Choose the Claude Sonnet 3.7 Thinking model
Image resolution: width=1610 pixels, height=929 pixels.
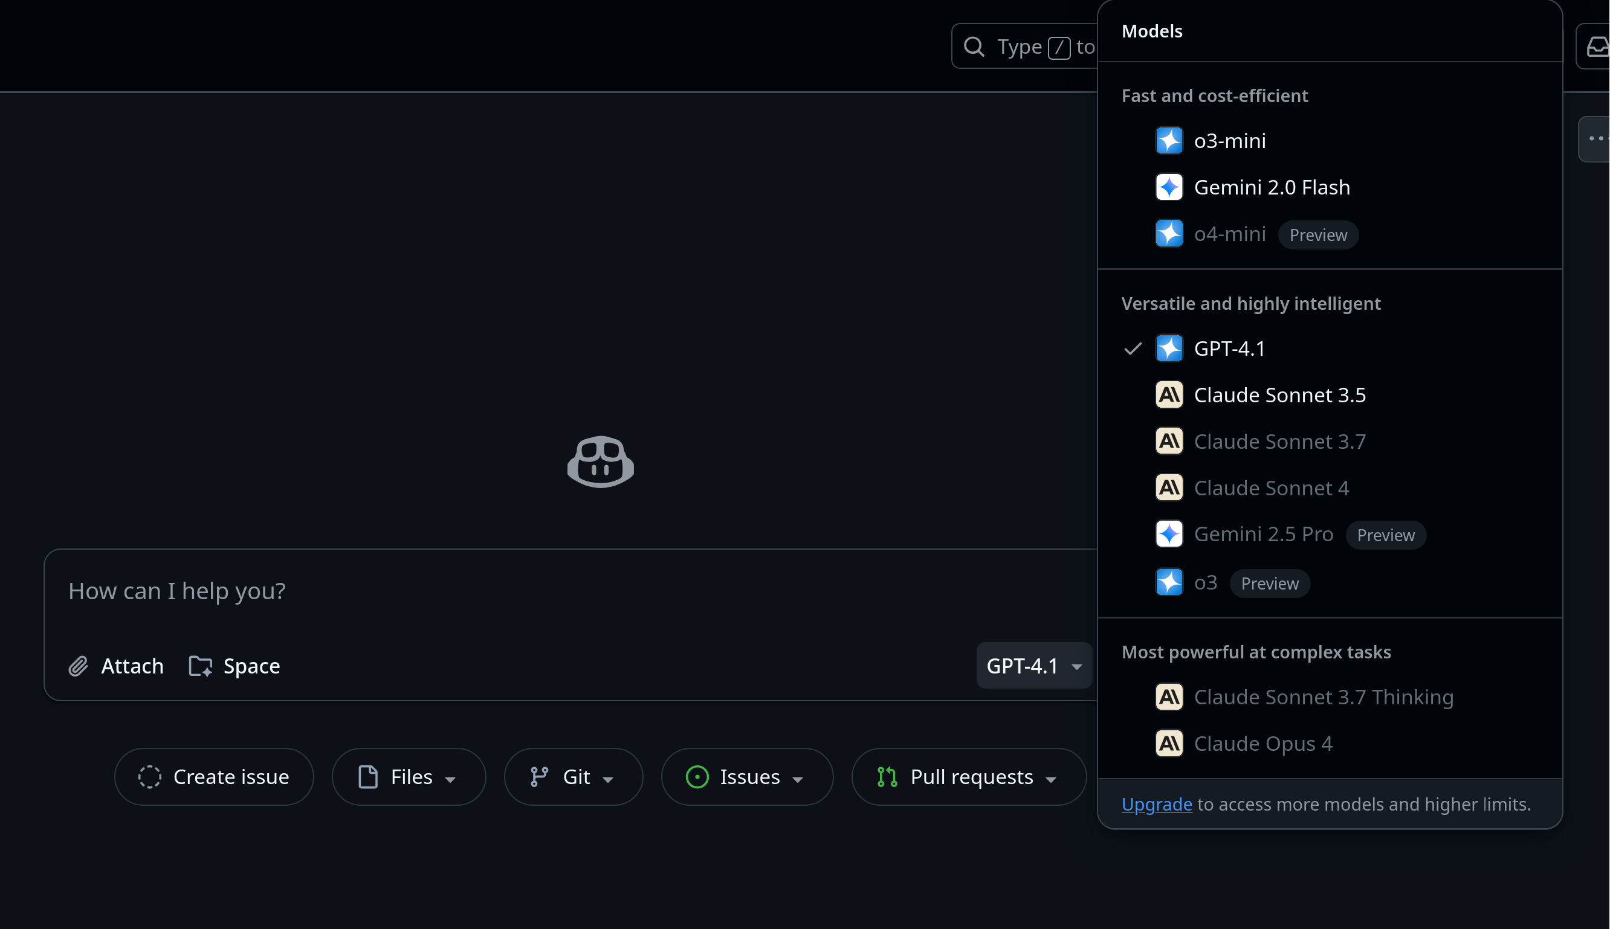[x=1330, y=698]
